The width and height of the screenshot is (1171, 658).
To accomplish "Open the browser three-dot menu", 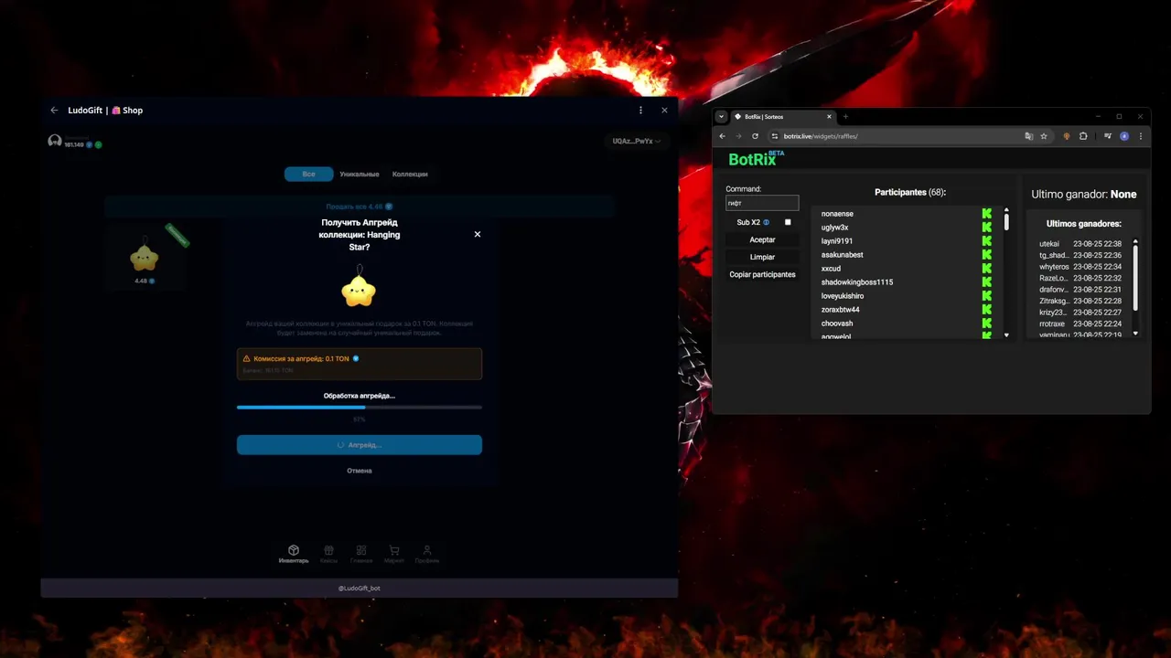I will [x=1140, y=136].
